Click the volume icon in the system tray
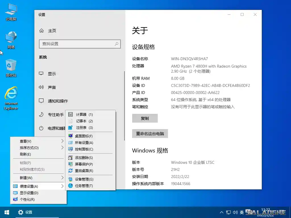291x218 pixels. pos(235,212)
